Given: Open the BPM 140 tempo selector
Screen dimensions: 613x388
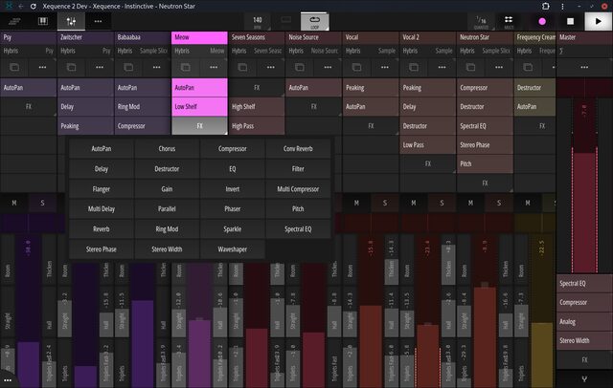Looking at the screenshot, I should pos(258,21).
